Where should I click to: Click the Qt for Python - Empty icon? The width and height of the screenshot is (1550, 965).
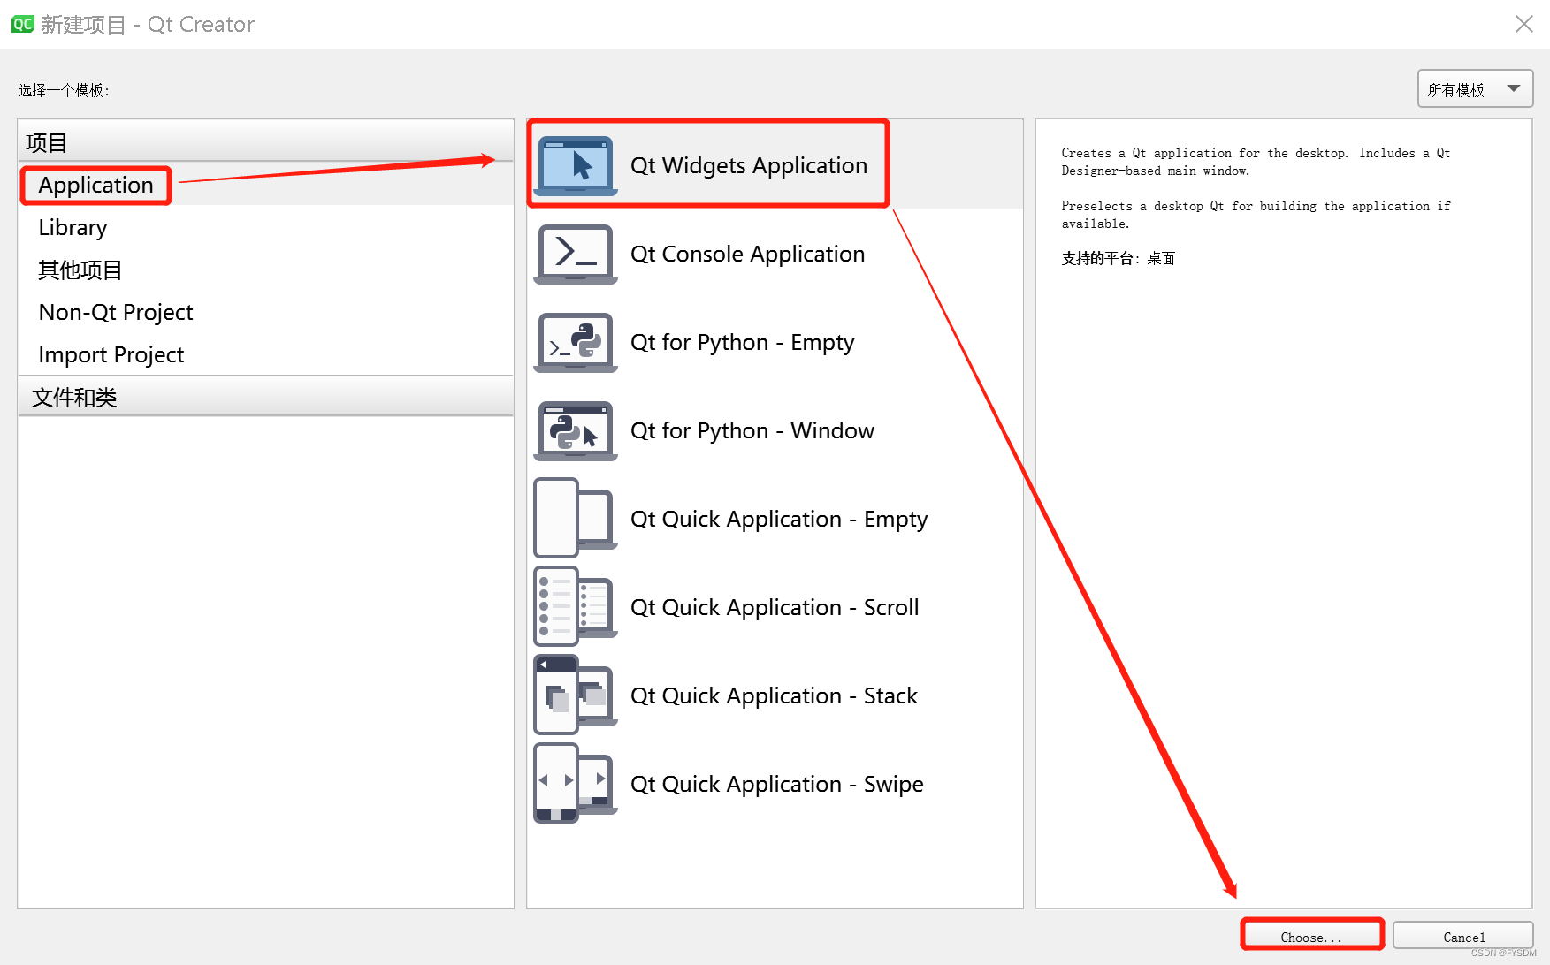click(576, 342)
